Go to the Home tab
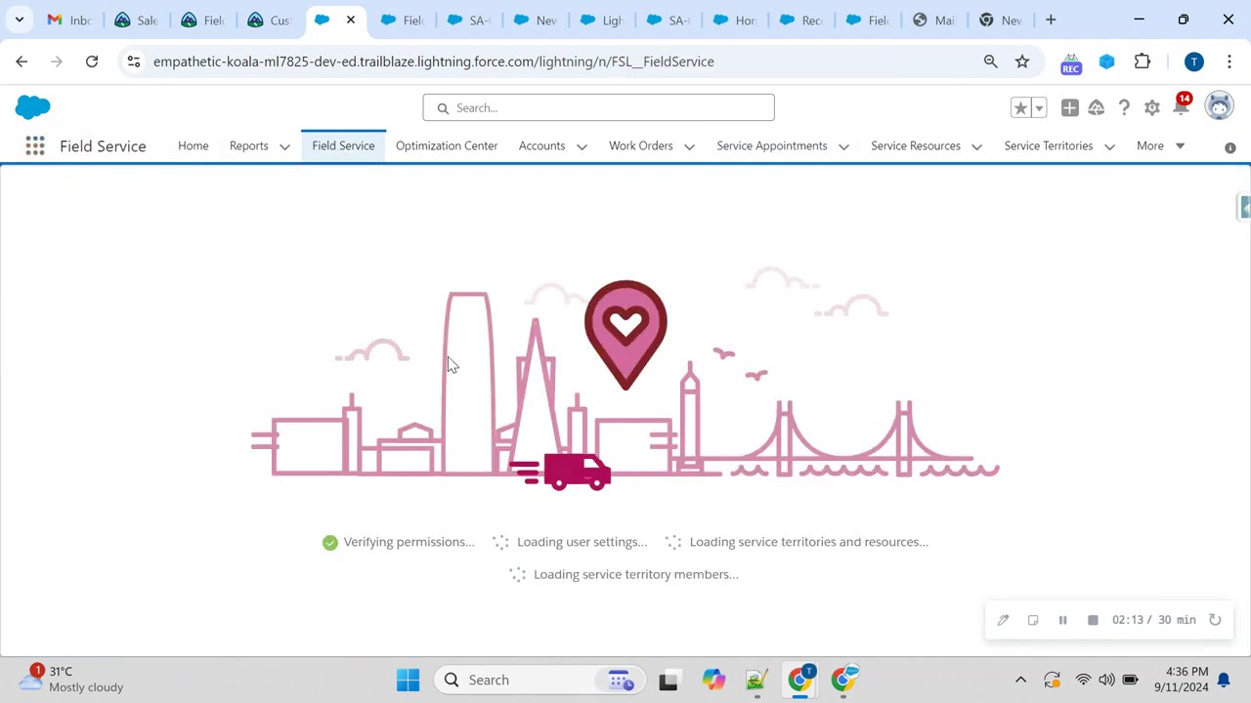Image resolution: width=1251 pixels, height=703 pixels. [194, 145]
